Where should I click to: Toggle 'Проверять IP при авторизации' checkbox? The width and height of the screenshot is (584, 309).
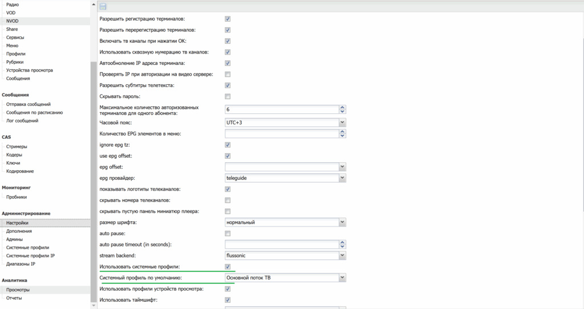[228, 74]
